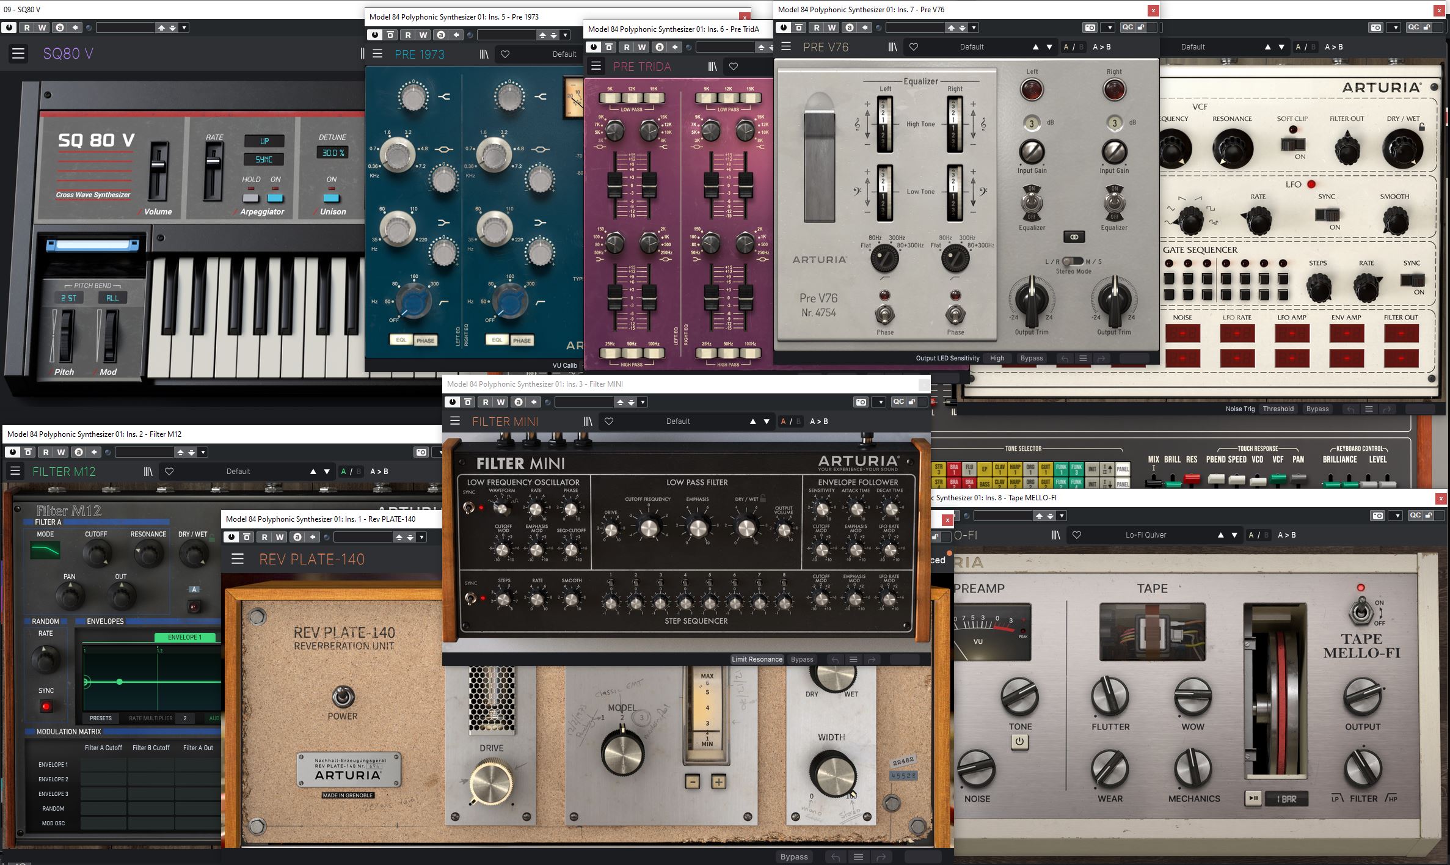Image resolution: width=1450 pixels, height=865 pixels.
Task: Open the Lo-Fi Quiver preset name dropdown
Action: pos(1145,535)
